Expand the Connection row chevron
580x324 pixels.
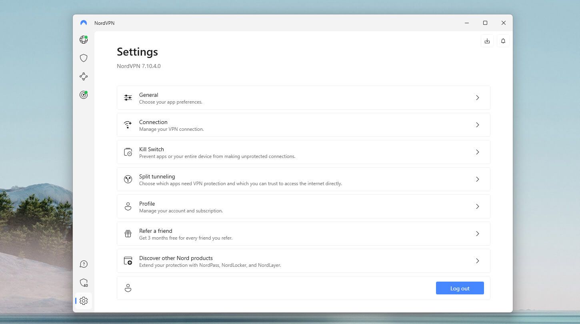[477, 125]
